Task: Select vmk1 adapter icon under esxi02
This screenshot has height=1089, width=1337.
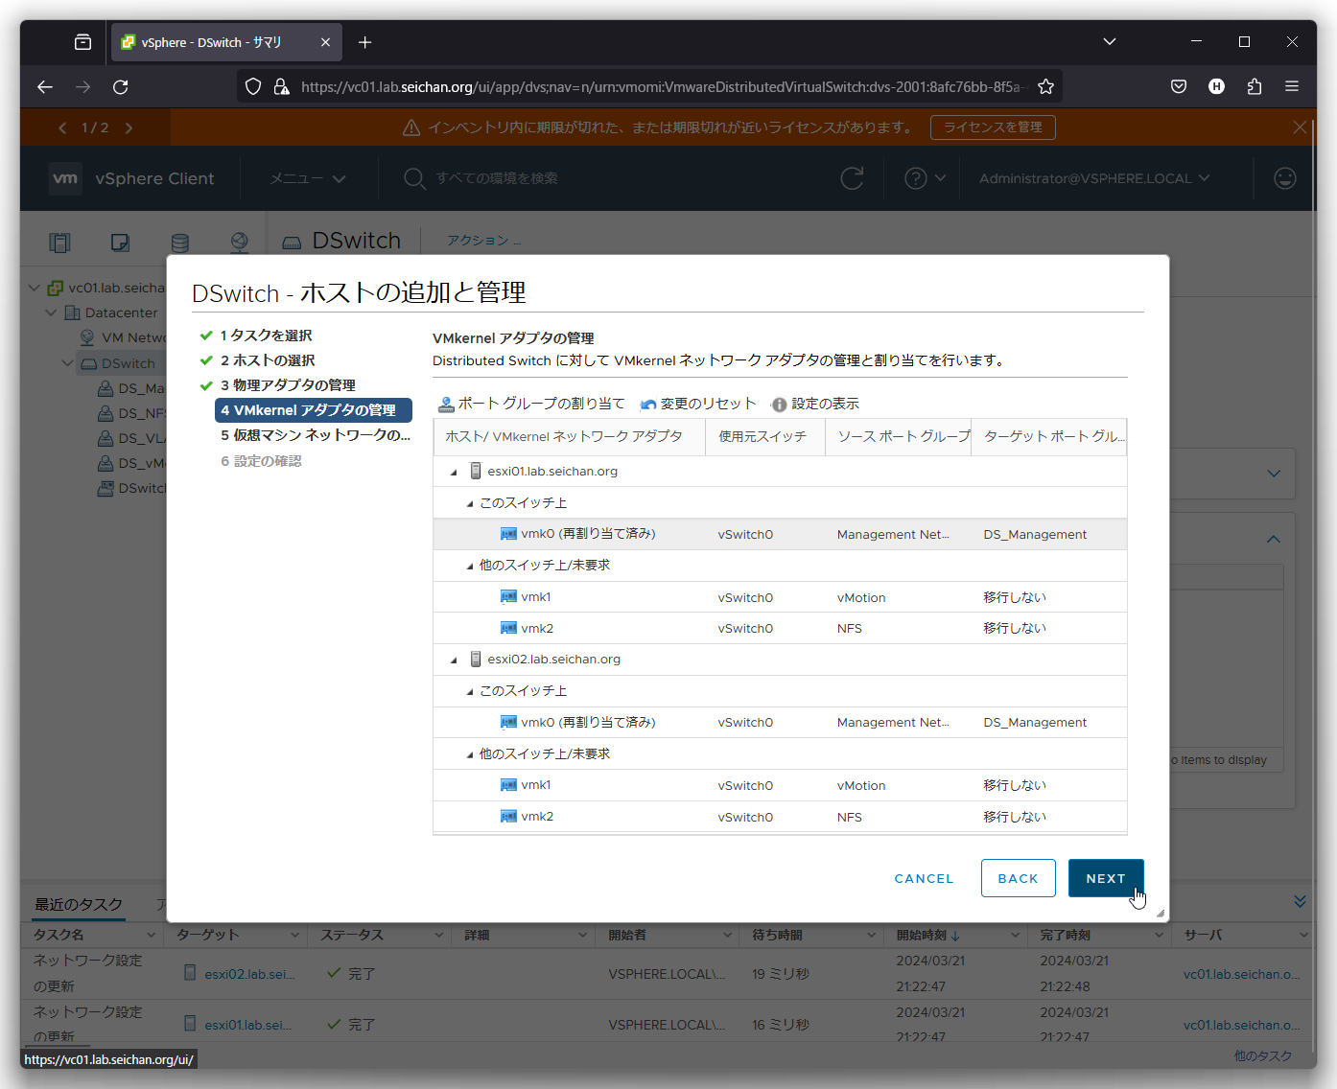Action: pos(508,784)
